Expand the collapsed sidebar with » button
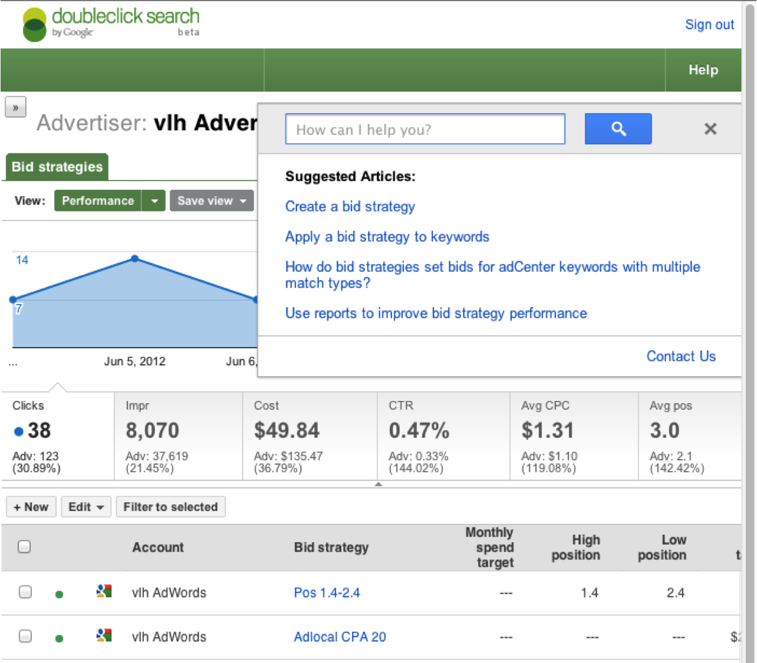The width and height of the screenshot is (757, 663). click(15, 107)
